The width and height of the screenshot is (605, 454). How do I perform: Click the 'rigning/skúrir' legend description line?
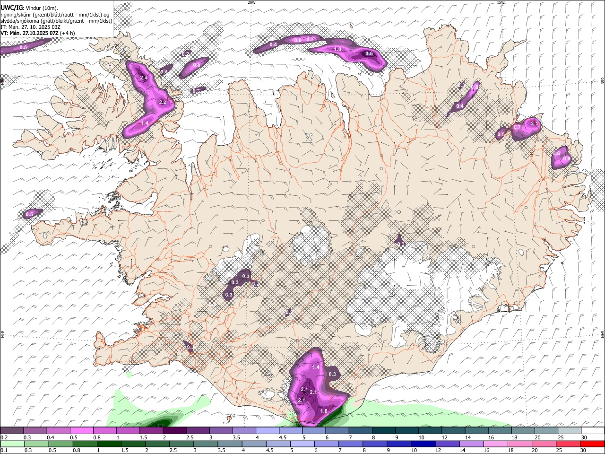click(x=55, y=14)
